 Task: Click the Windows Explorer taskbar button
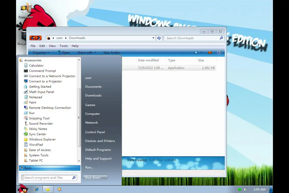(48, 189)
